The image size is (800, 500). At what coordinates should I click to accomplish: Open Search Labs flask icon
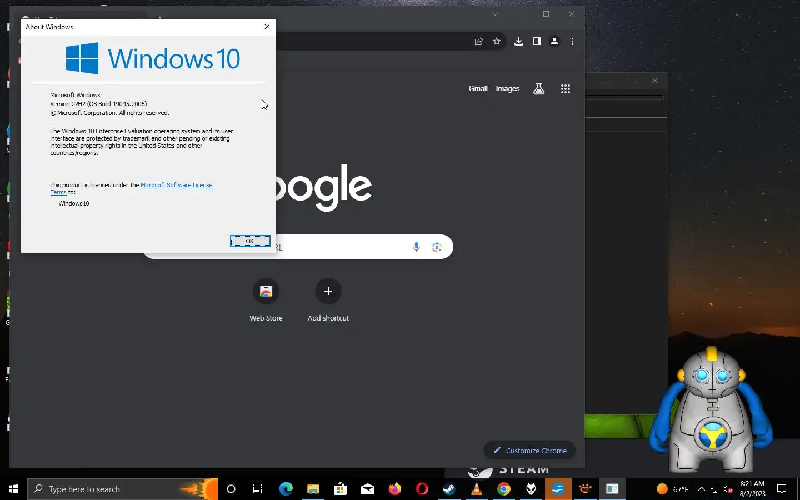(539, 89)
